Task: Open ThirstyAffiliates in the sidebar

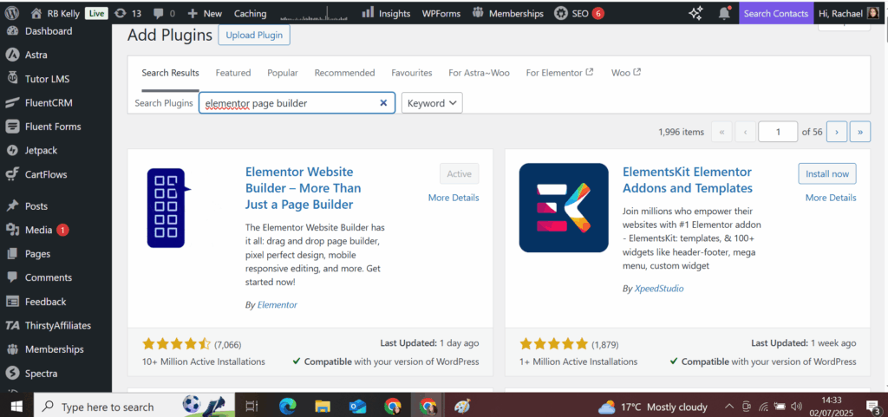Action: tap(57, 325)
